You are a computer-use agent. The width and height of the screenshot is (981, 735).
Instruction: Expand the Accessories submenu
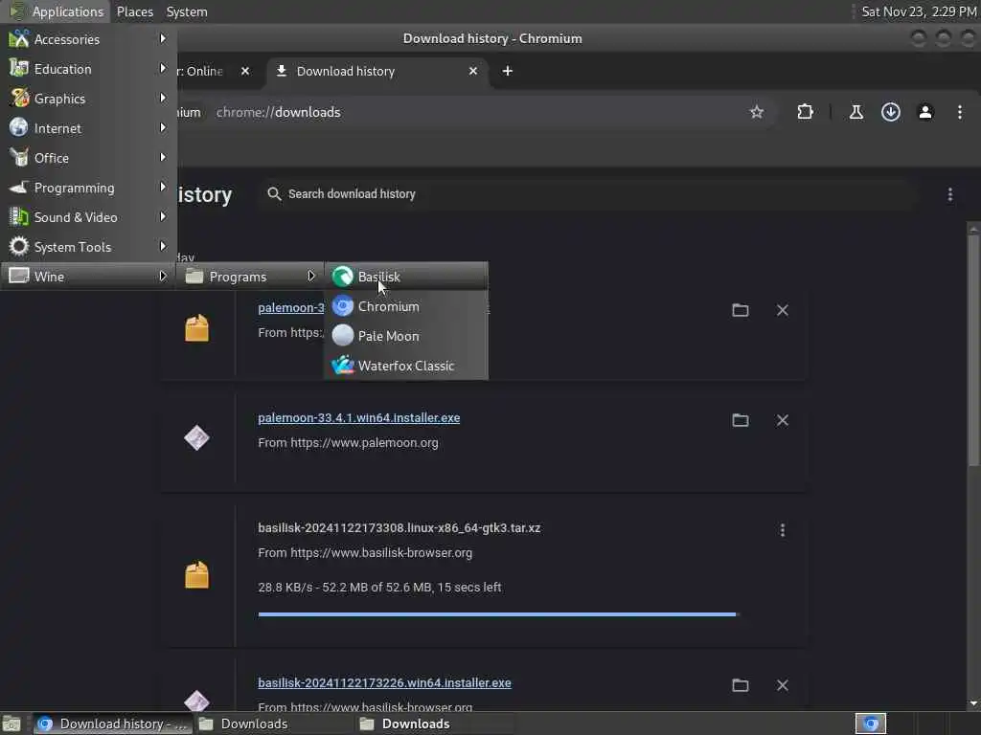pyautogui.click(x=88, y=38)
